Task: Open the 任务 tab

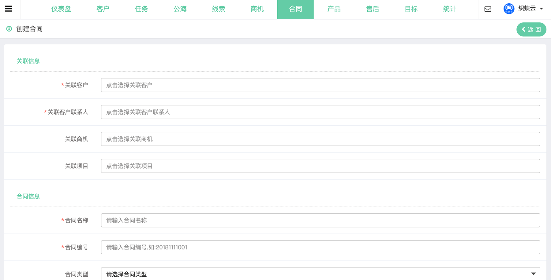Action: click(141, 9)
